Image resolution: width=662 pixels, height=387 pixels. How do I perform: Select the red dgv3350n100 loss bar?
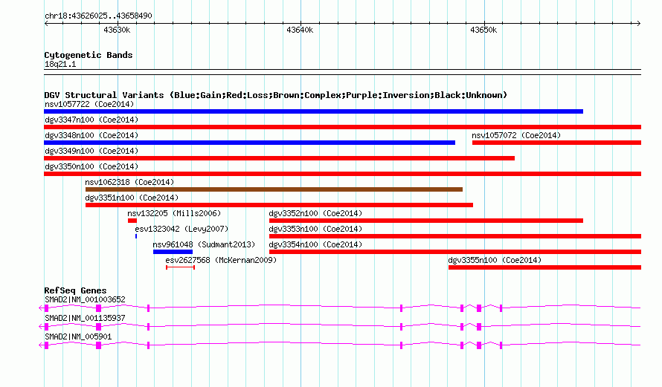(x=342, y=174)
